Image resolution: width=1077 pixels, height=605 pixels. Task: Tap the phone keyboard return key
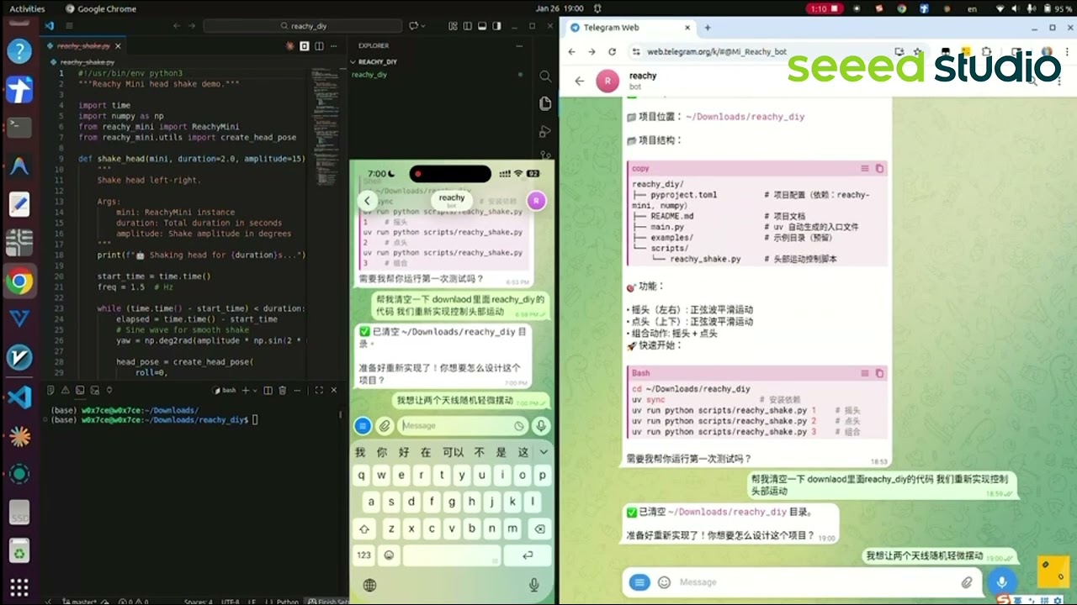[528, 555]
